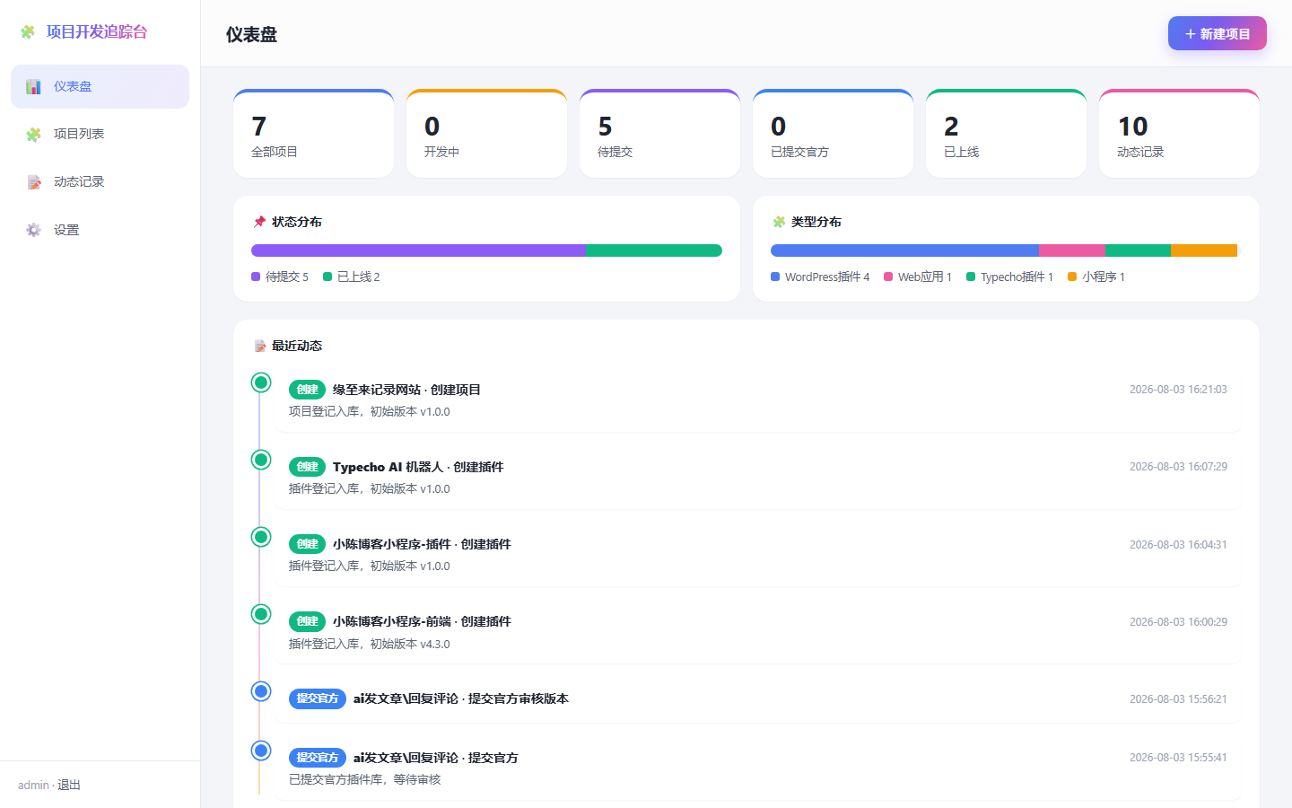
Task: Select the 动态记录 card showing 10
Action: 1179,133
